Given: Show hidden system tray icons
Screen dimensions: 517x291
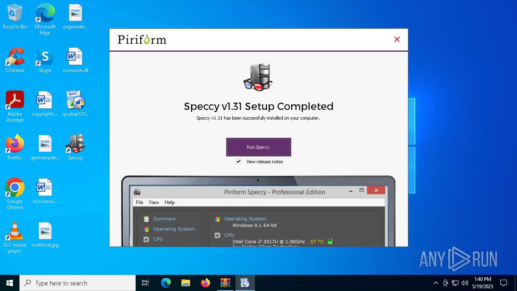Looking at the screenshot, I should coord(435,283).
